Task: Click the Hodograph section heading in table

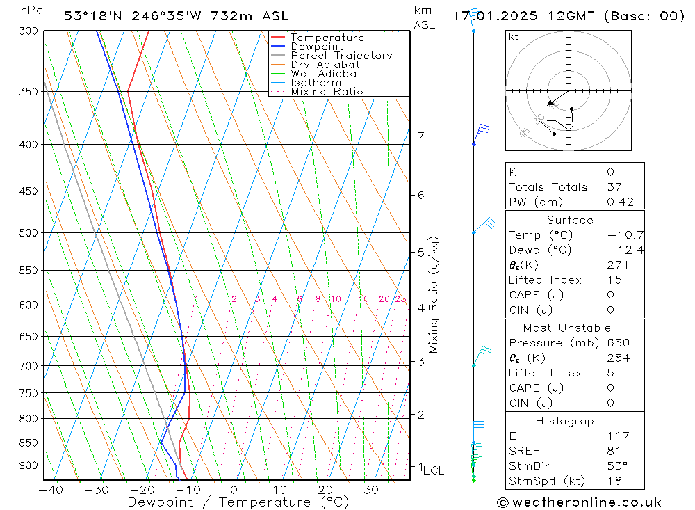Action: [569, 421]
